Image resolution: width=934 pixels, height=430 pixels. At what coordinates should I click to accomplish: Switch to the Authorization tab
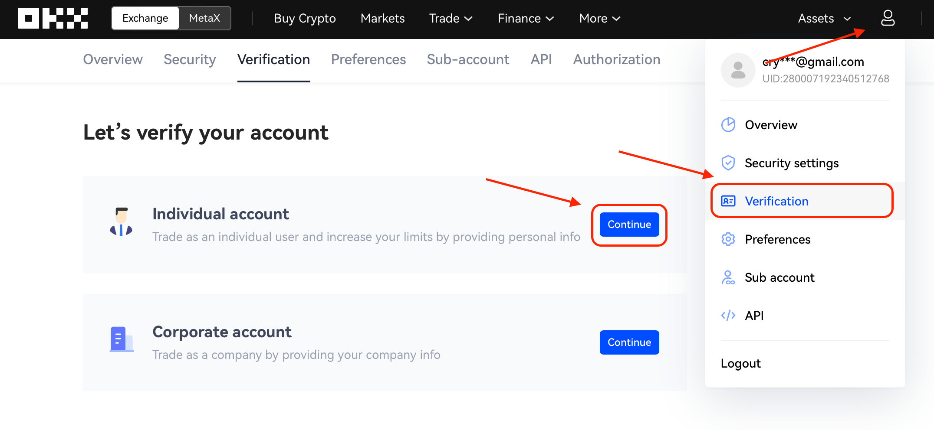coord(617,59)
